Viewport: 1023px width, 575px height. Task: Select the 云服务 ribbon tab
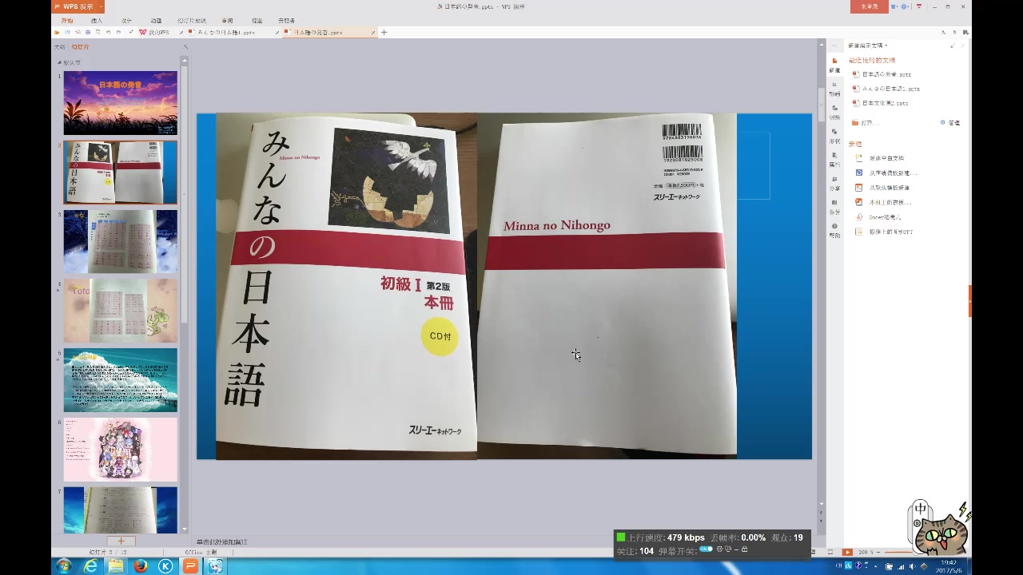point(286,21)
